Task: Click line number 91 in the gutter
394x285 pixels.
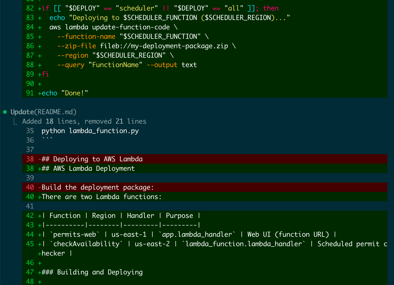Action: tap(30, 93)
